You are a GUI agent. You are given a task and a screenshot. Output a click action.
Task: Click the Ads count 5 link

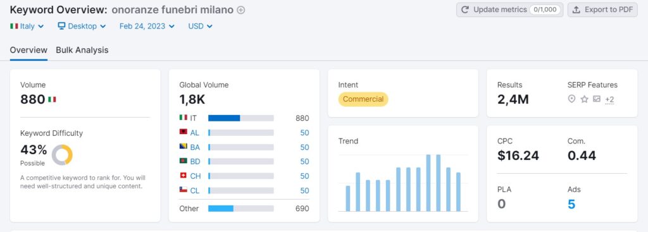click(571, 204)
